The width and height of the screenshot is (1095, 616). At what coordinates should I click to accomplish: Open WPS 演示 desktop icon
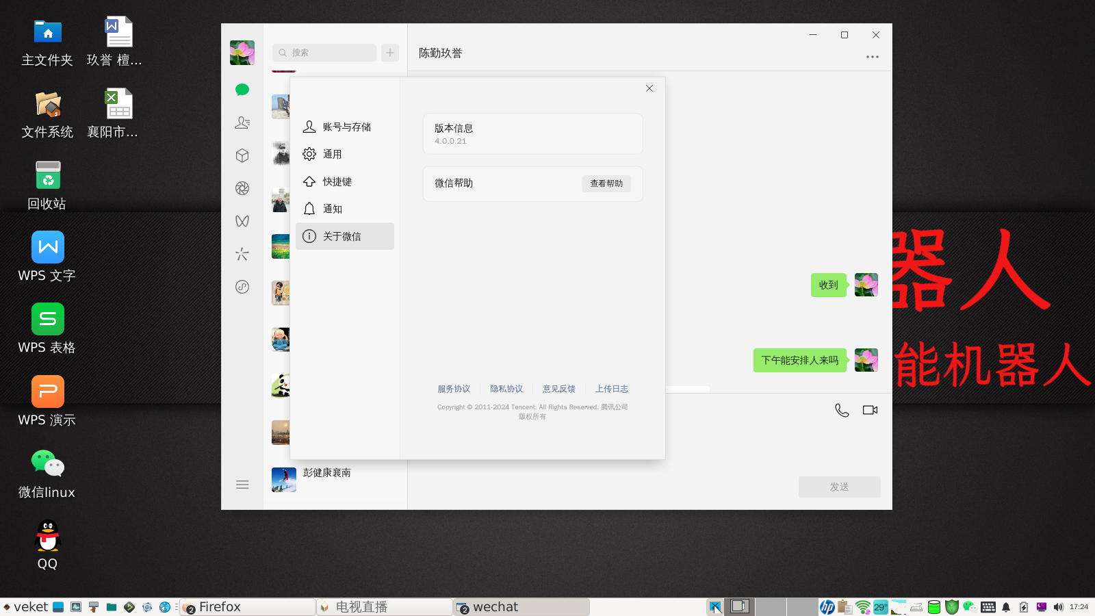pos(47,402)
